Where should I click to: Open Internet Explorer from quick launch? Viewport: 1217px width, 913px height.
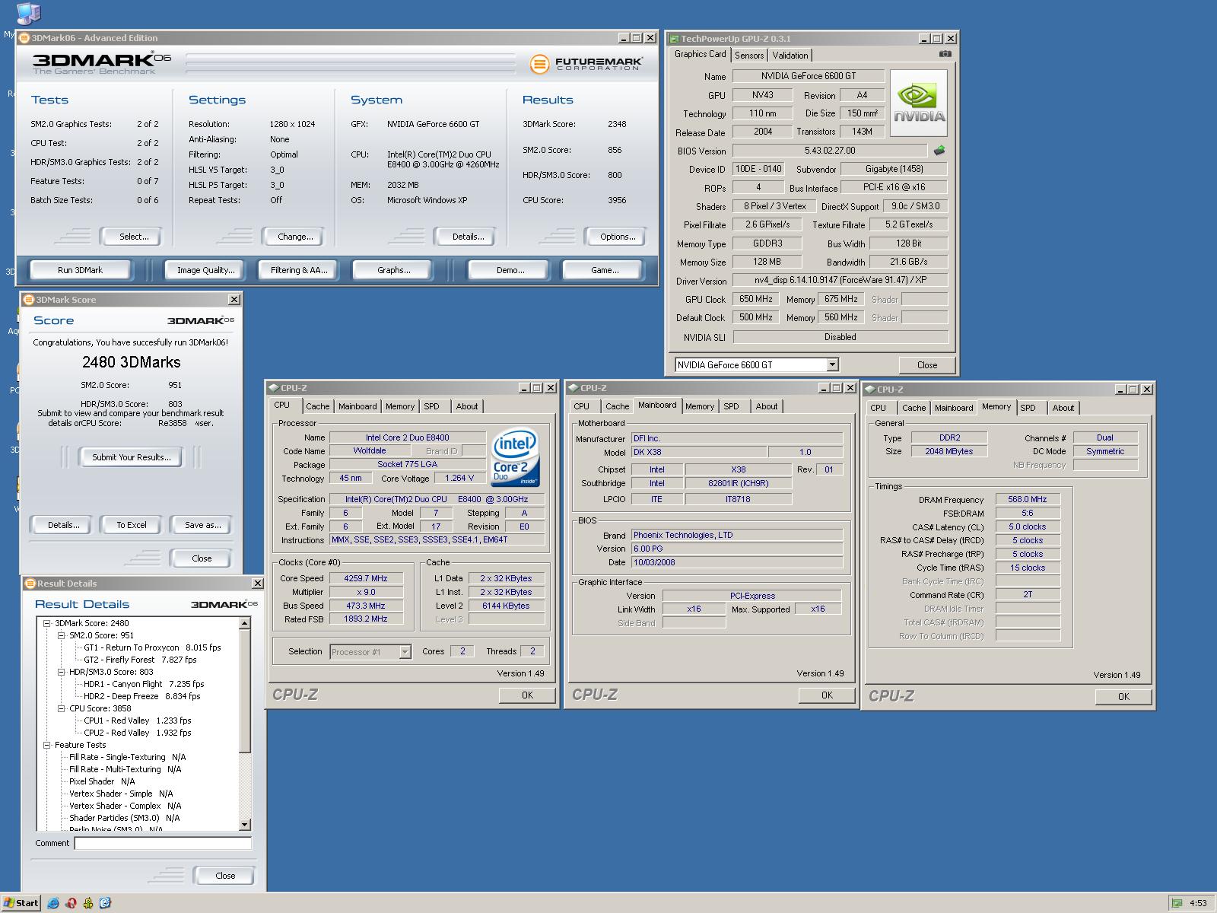tap(53, 903)
